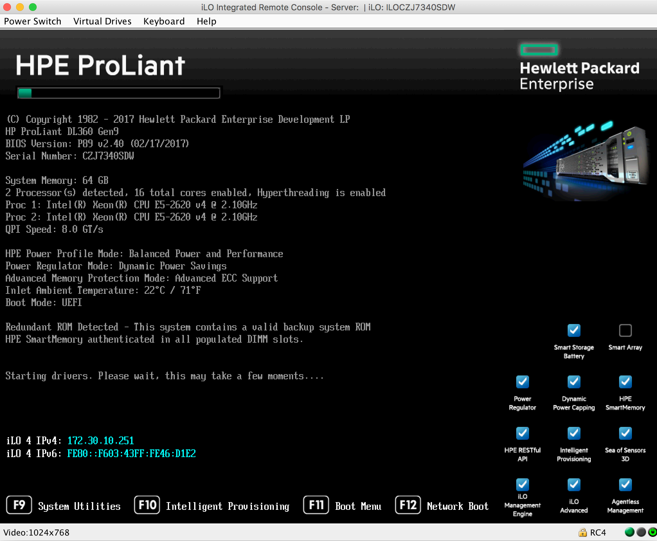The width and height of the screenshot is (657, 541).
Task: Open the Power Switch menu
Action: click(x=32, y=21)
